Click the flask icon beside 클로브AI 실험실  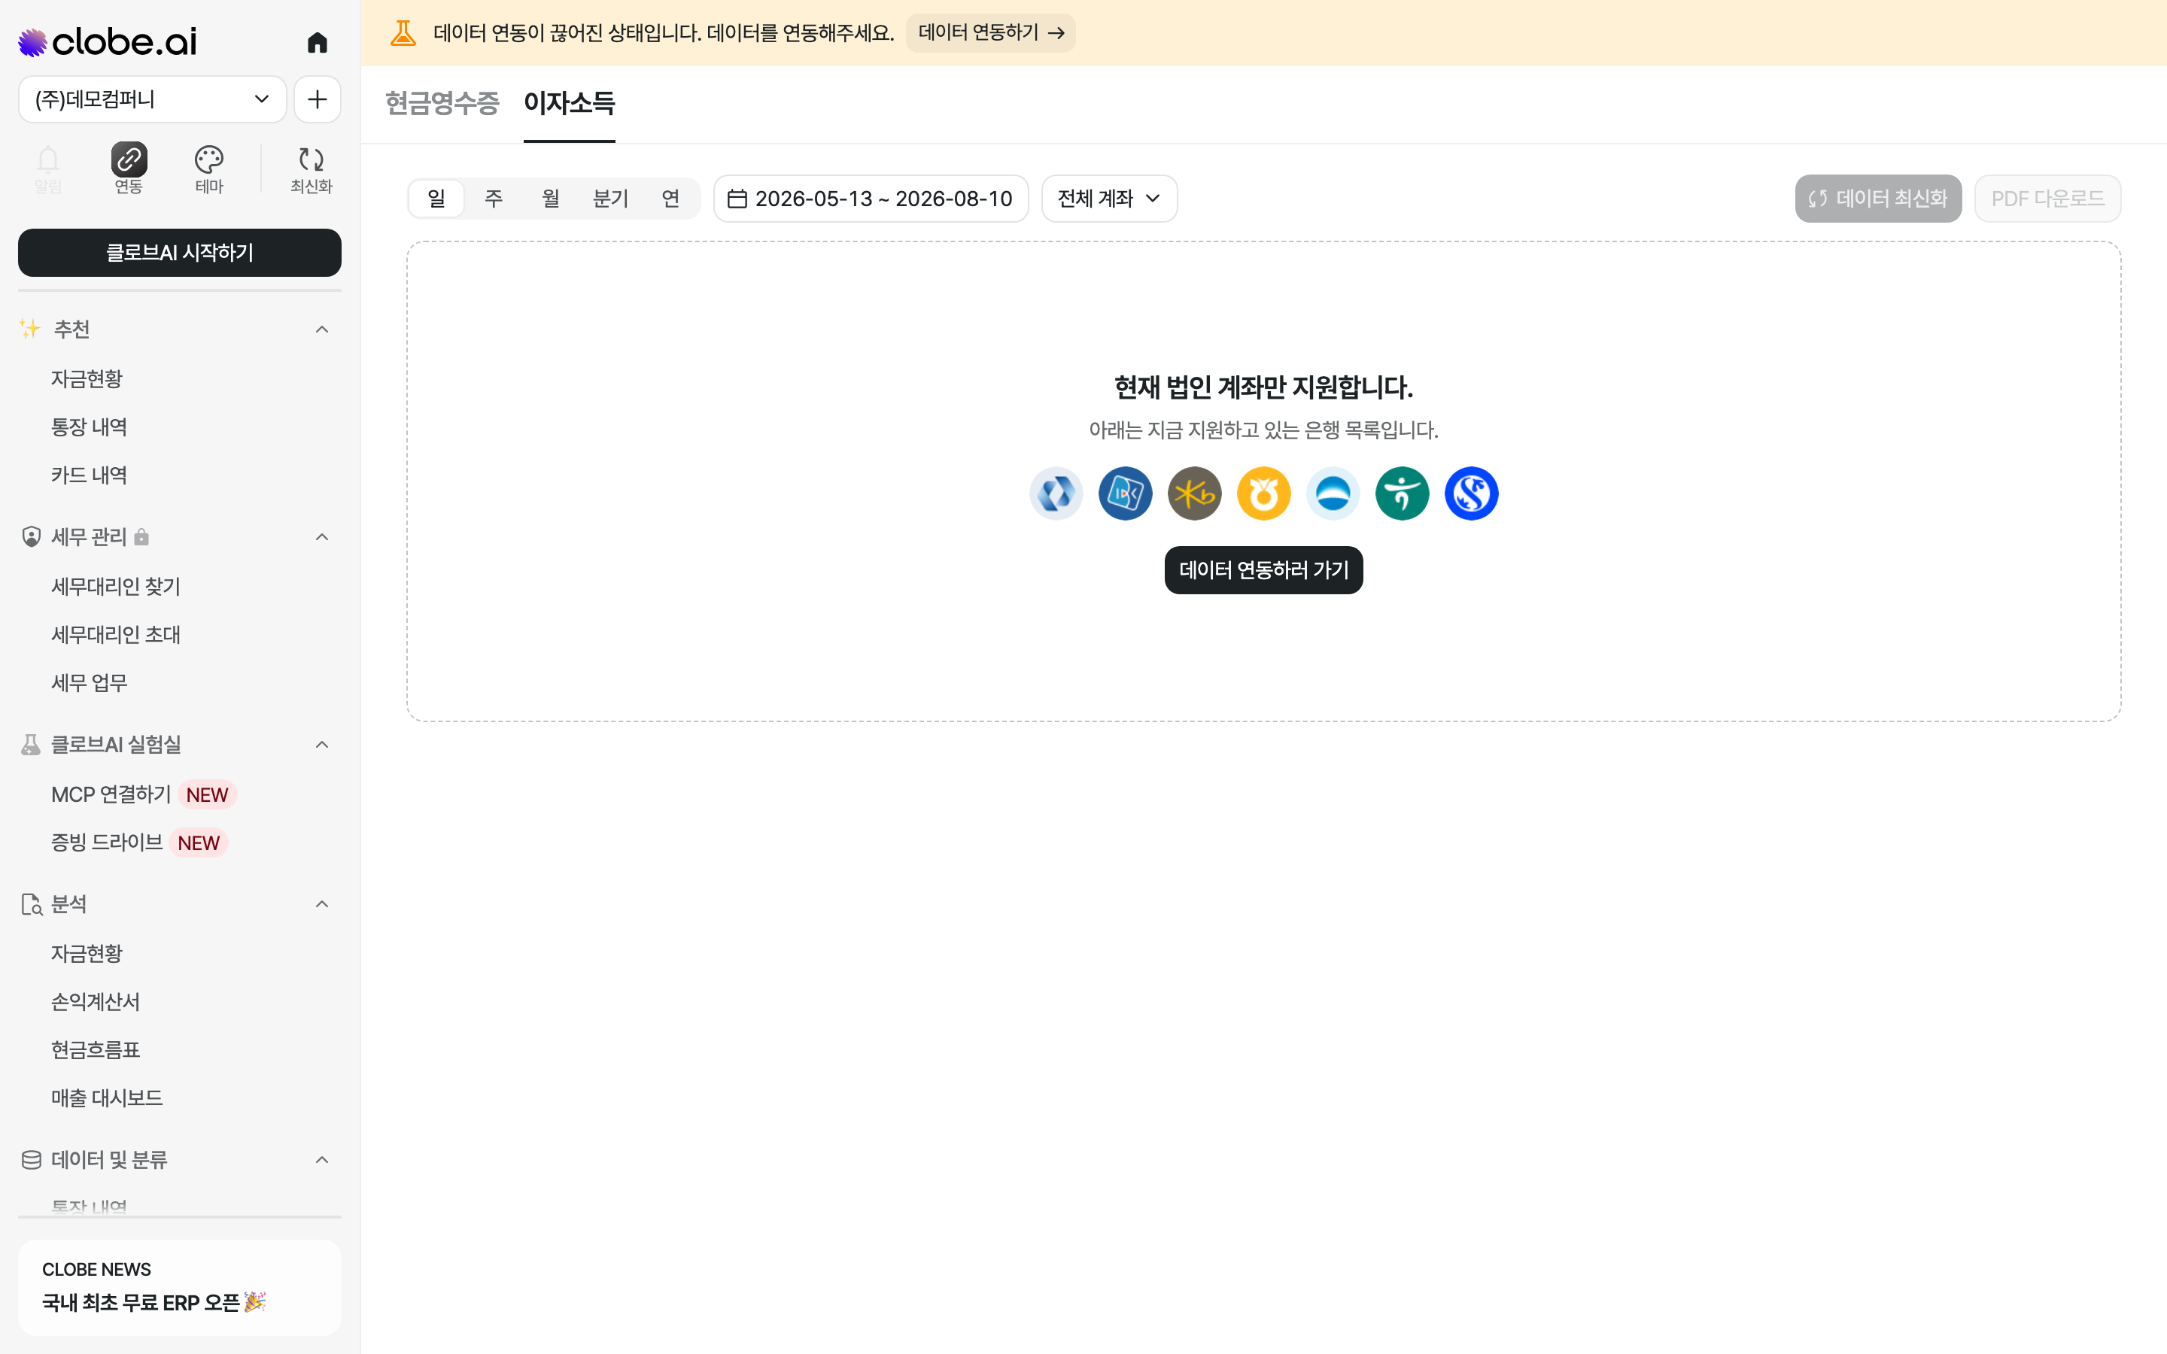click(32, 745)
